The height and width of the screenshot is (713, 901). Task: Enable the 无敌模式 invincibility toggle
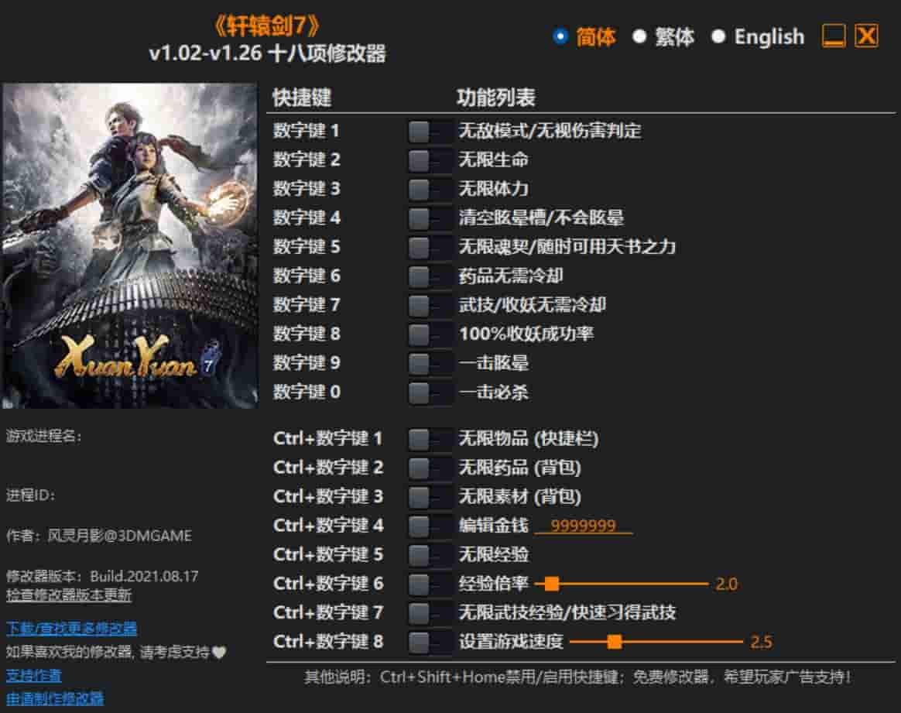pos(430,131)
